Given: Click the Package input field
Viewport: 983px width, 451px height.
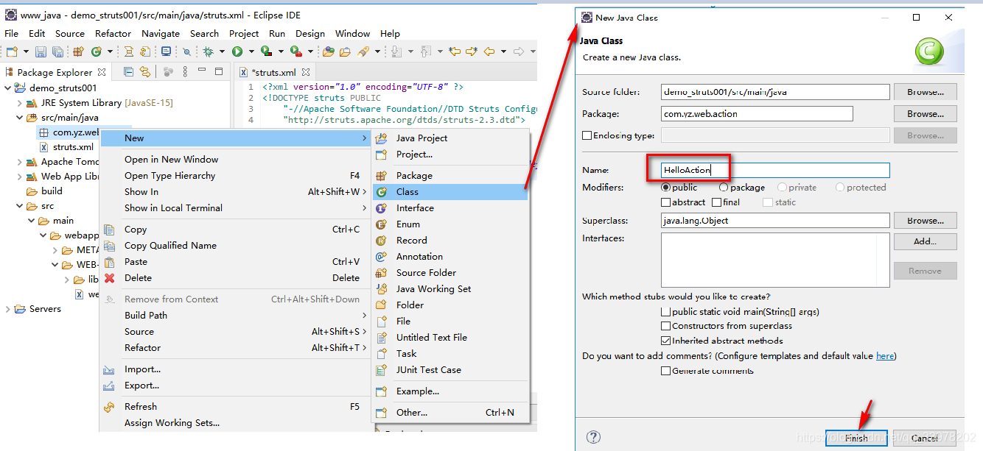Looking at the screenshot, I should point(757,114).
